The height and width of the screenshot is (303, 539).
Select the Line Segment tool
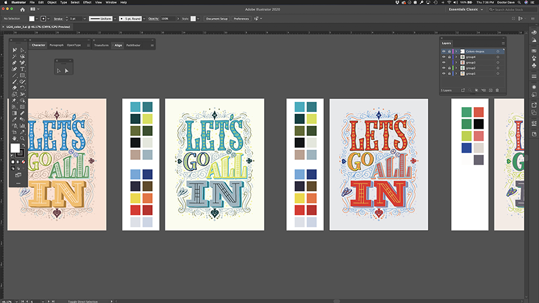click(x=14, y=75)
